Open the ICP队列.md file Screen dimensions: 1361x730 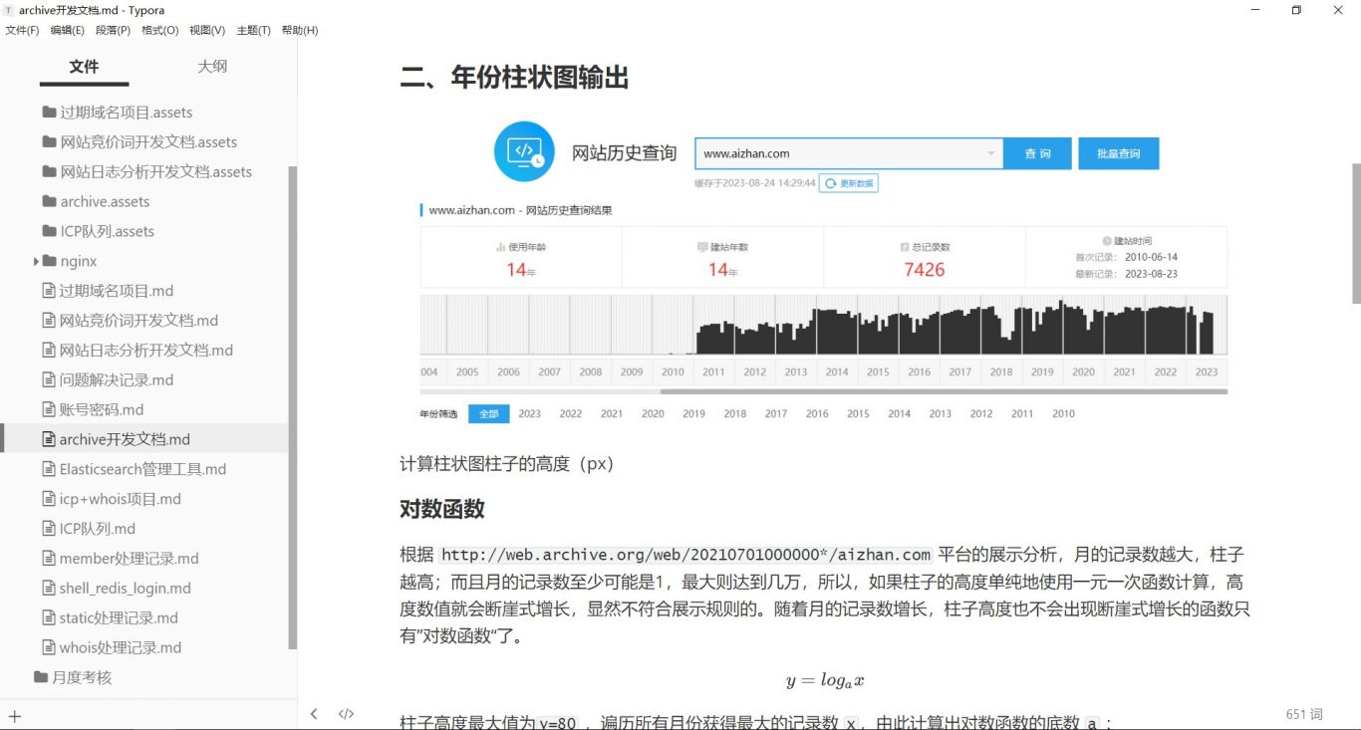coord(97,529)
